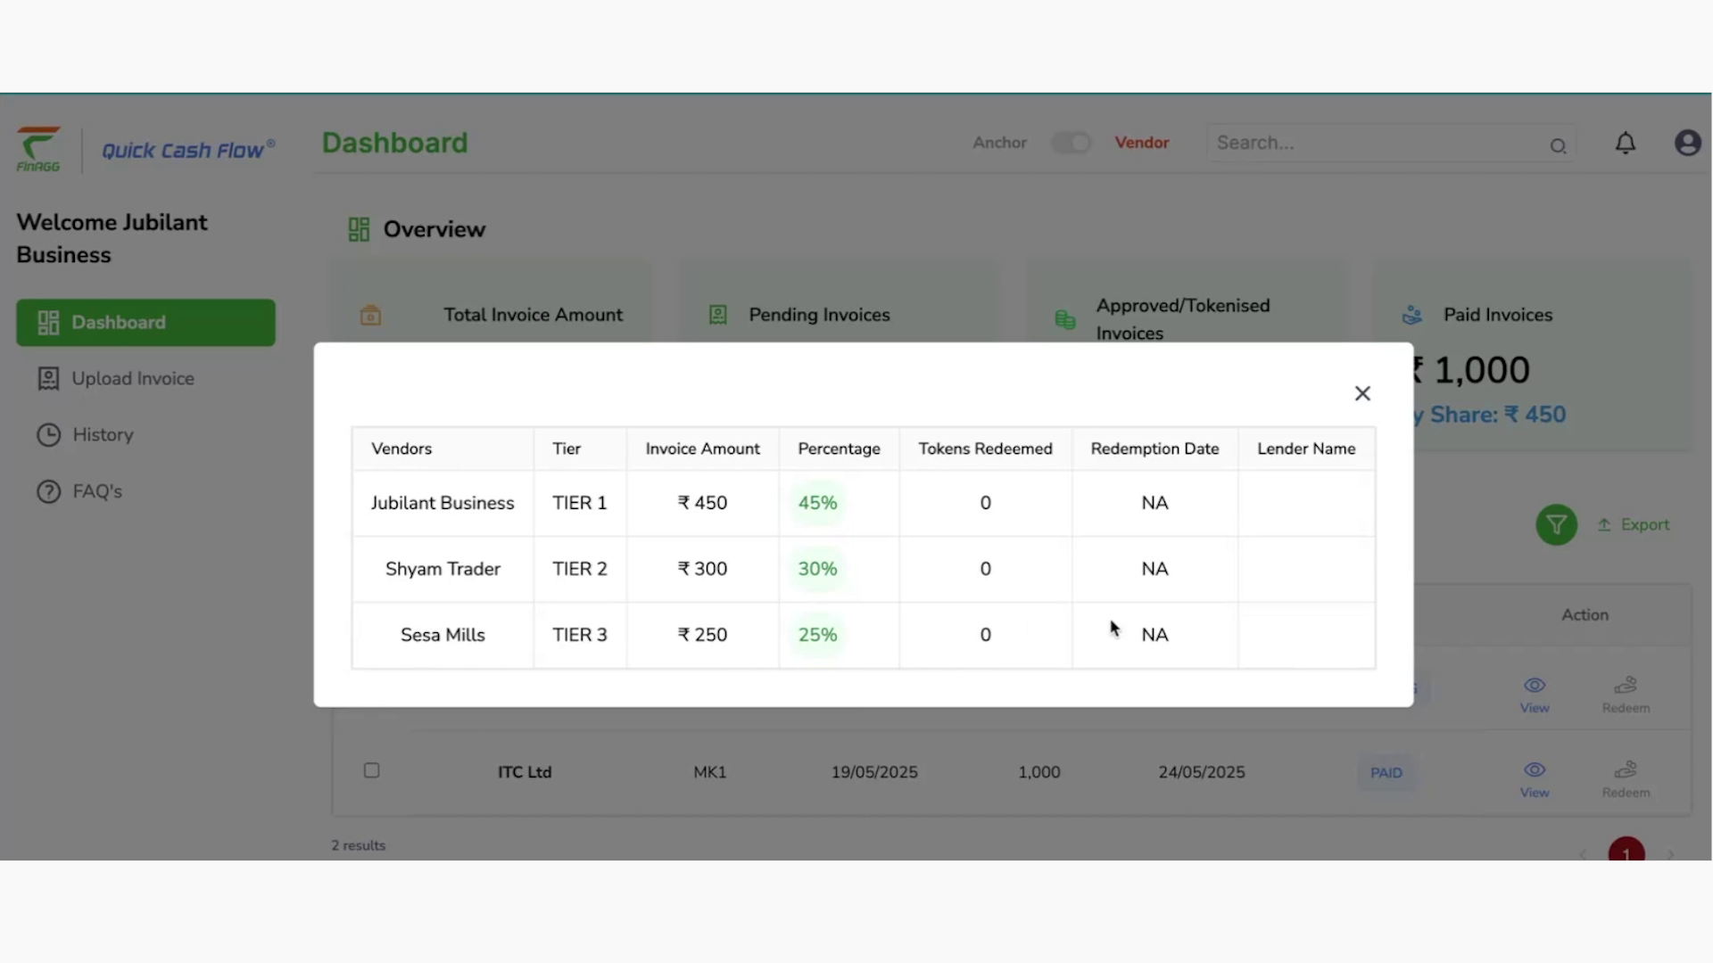Check the ITC Ltd row checkbox

click(371, 770)
